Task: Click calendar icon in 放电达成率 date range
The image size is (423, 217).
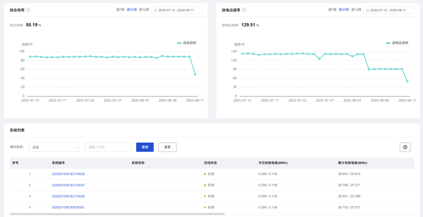Action: (367, 11)
